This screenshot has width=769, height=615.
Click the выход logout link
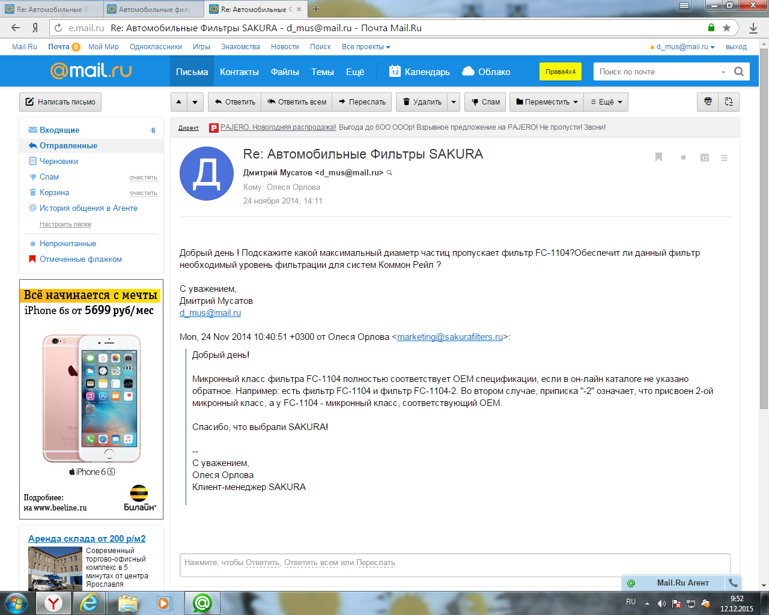click(736, 47)
